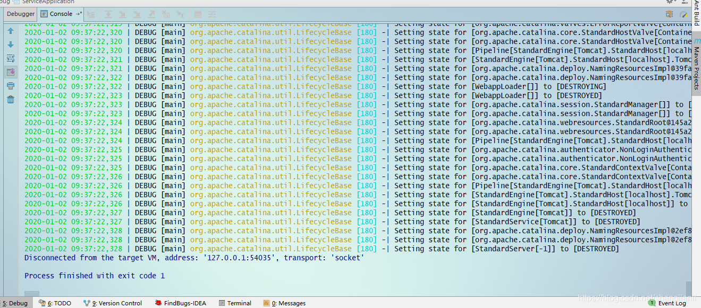Click the up arrow in console gutter
Image resolution: width=701 pixels, height=308 pixels.
11,31
